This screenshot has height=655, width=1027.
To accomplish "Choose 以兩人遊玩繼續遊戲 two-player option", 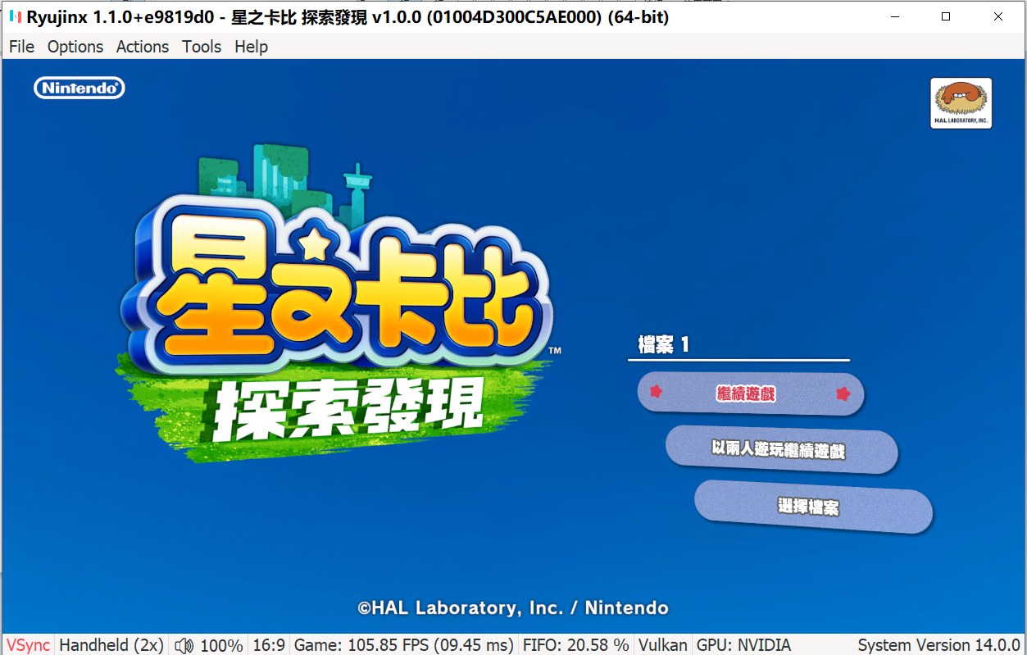I will click(x=781, y=450).
